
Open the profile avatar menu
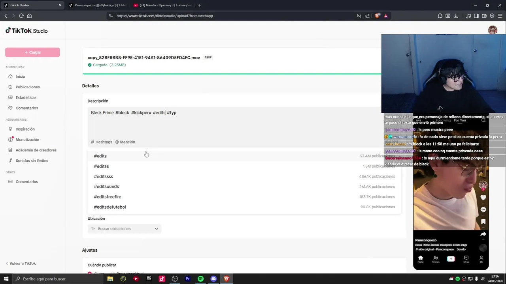[493, 30]
